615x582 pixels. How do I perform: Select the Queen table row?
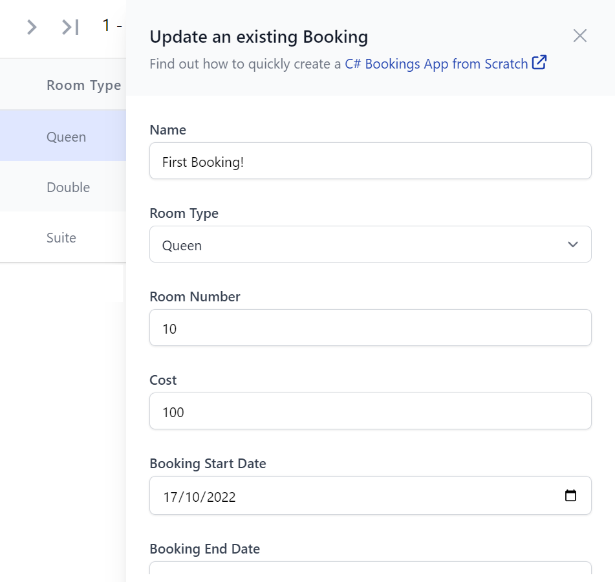[x=63, y=136]
